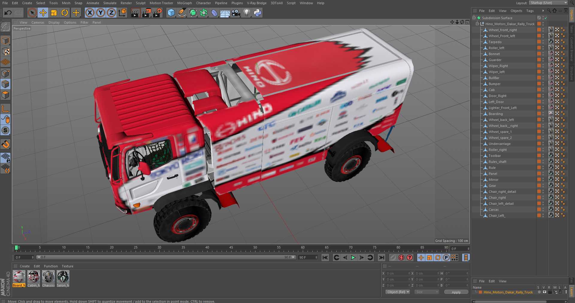Switch to Model mode in left toolbar

tap(5, 40)
